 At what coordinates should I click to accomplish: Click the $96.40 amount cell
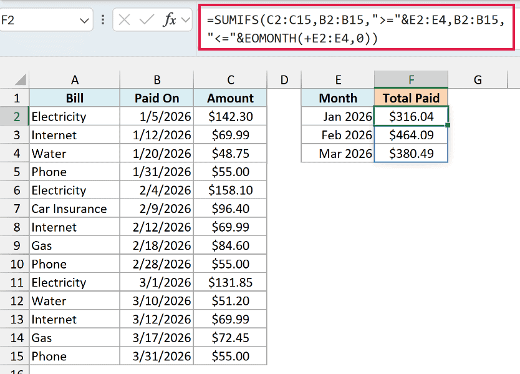click(x=231, y=209)
